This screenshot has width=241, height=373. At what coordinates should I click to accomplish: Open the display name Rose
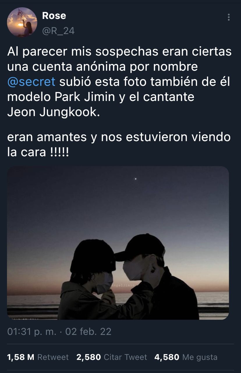pyautogui.click(x=54, y=16)
